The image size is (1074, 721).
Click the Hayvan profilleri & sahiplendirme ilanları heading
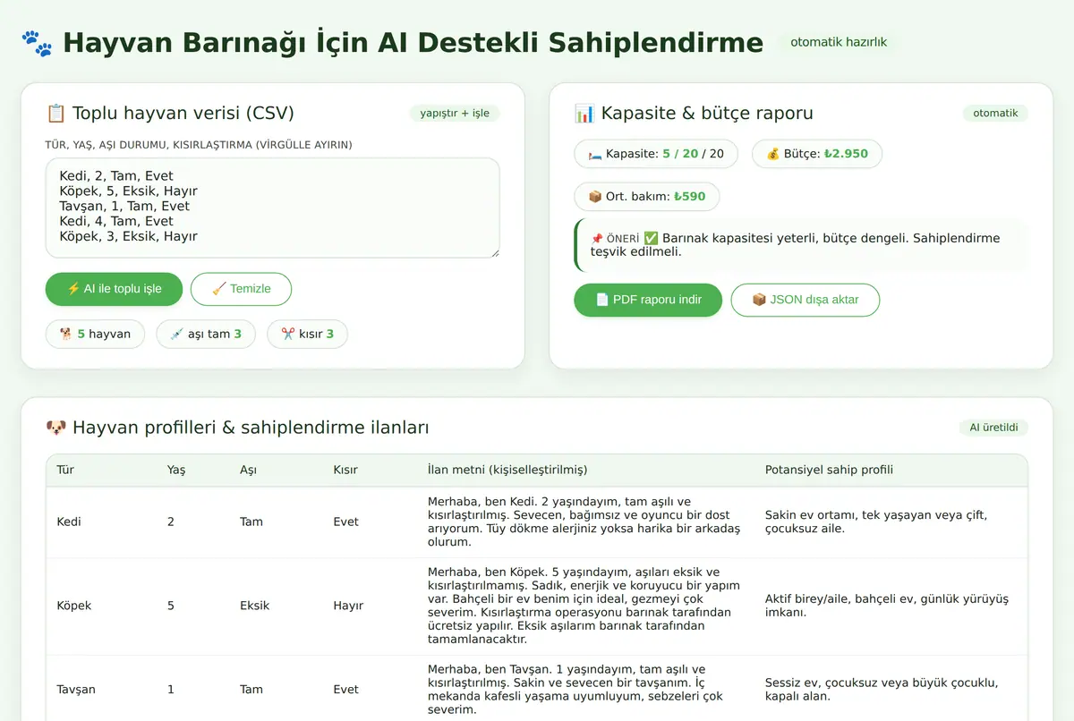click(251, 428)
